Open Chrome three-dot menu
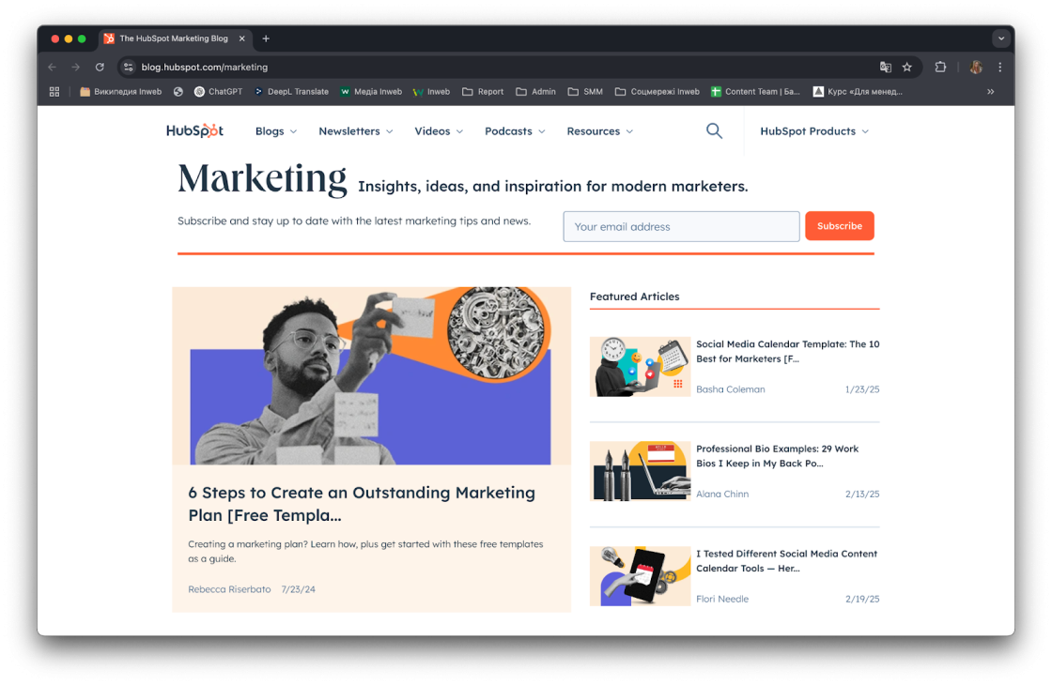The width and height of the screenshot is (1052, 685). pyautogui.click(x=999, y=67)
